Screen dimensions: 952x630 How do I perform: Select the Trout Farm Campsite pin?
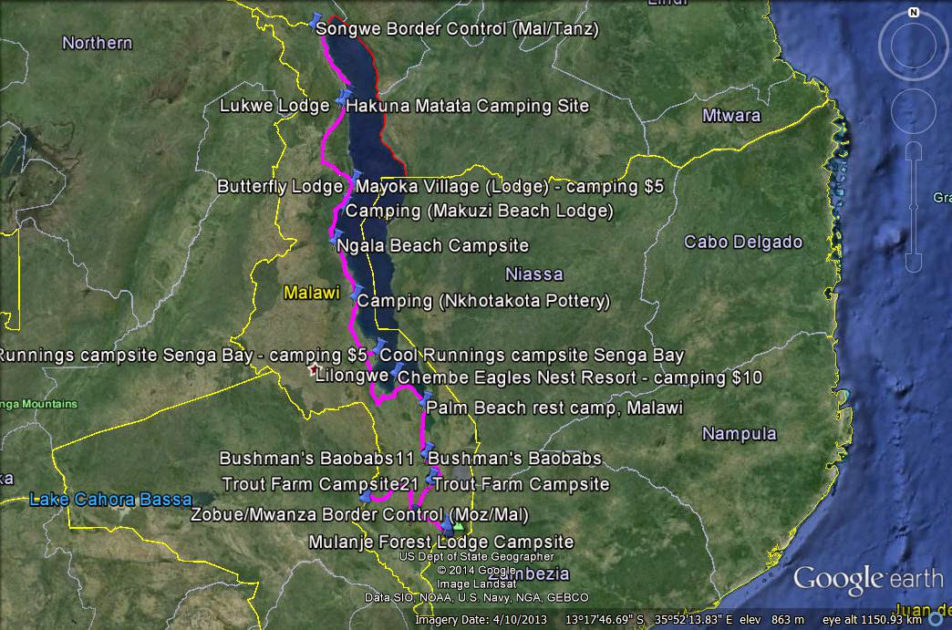click(431, 475)
